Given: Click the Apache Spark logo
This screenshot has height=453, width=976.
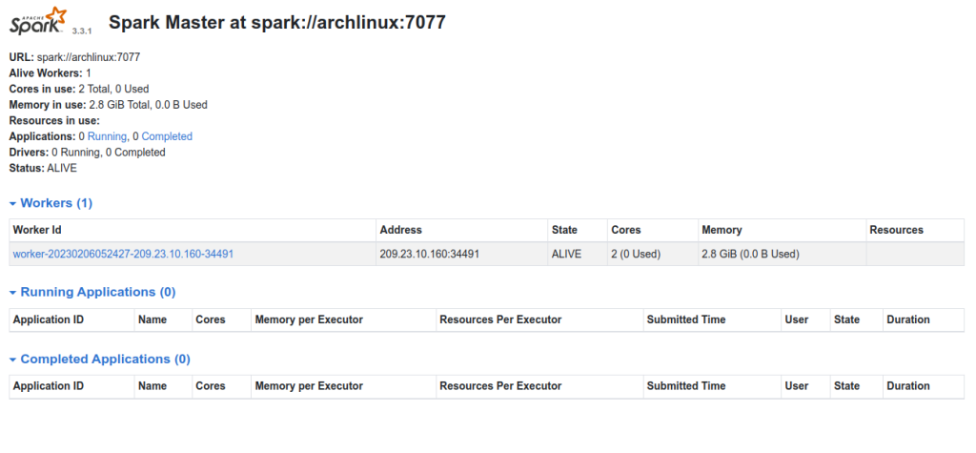Looking at the screenshot, I should click(37, 21).
